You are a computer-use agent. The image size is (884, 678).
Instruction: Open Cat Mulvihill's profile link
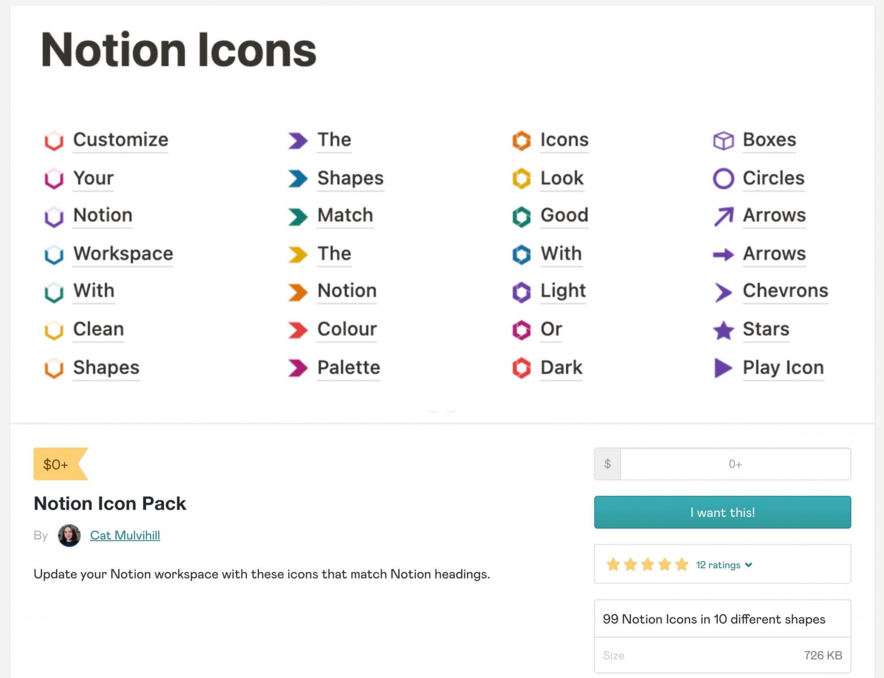(x=125, y=535)
